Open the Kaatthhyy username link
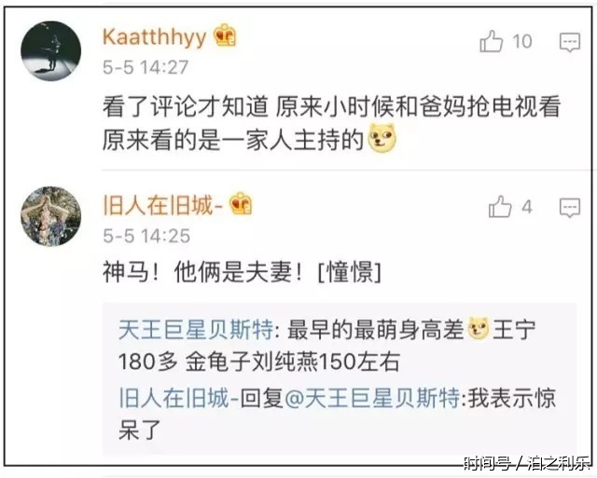 154,37
